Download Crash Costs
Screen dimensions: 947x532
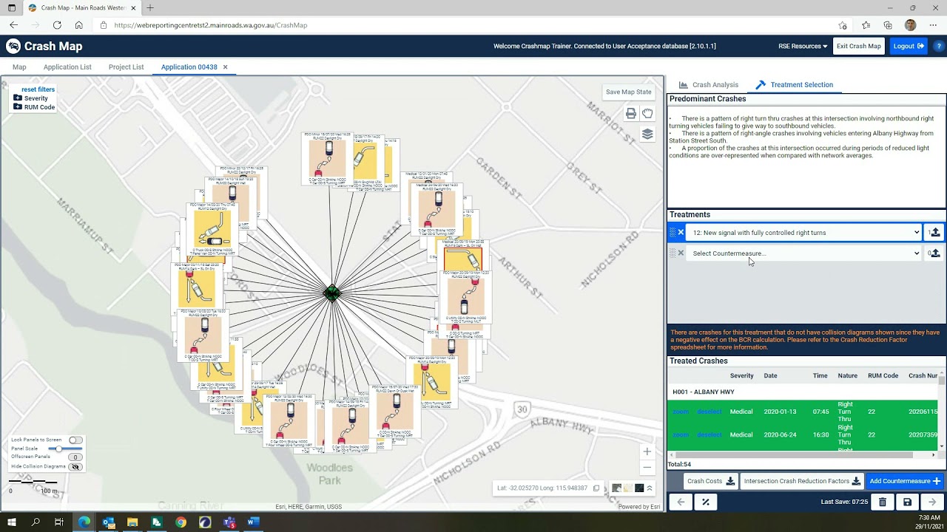pos(710,481)
